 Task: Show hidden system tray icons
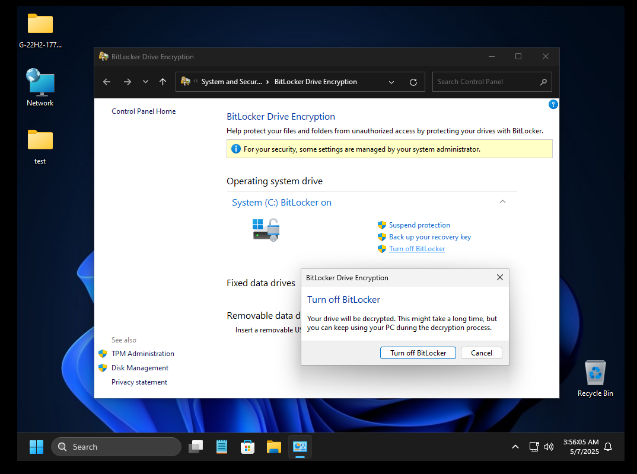[x=515, y=447]
